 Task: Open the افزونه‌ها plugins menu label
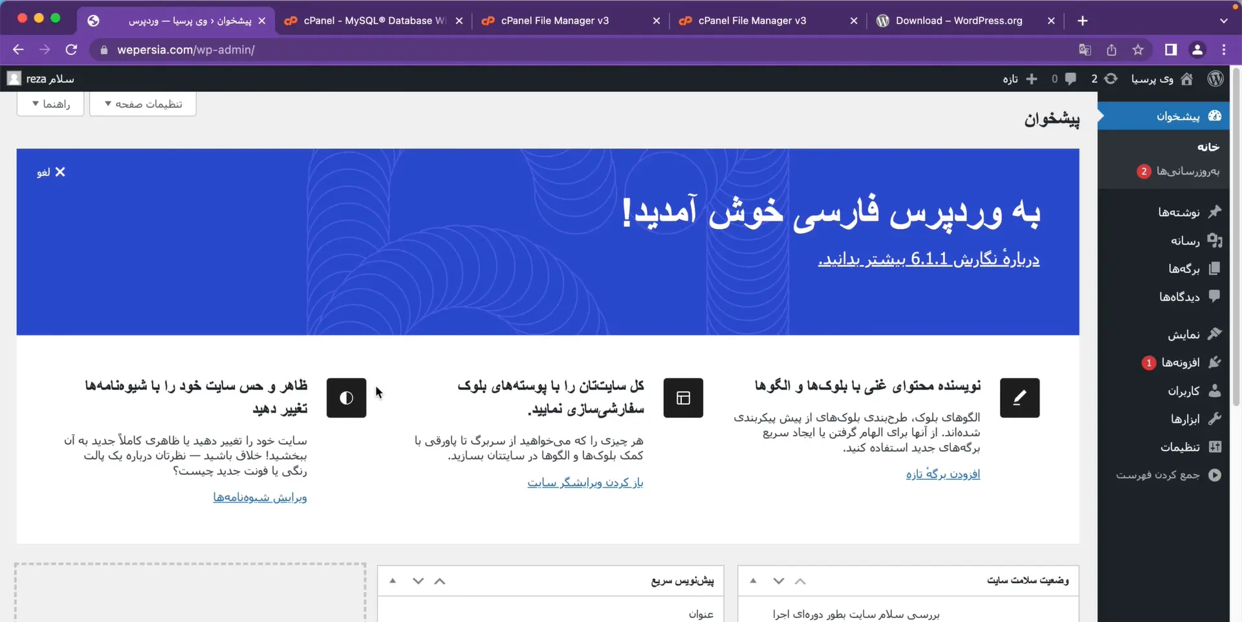coord(1181,362)
